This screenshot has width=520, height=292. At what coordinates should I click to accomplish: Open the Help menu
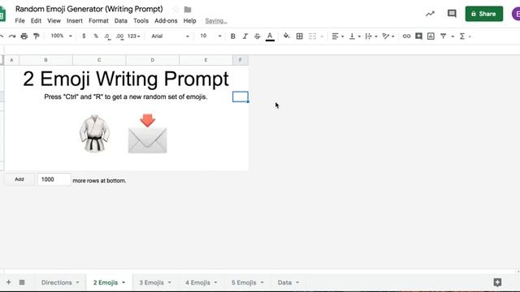(189, 20)
